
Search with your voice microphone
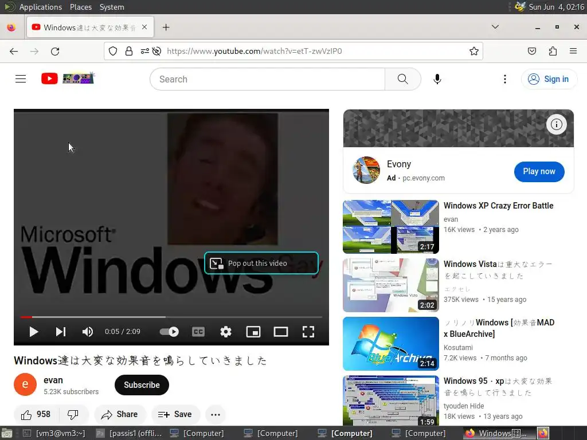coord(437,79)
